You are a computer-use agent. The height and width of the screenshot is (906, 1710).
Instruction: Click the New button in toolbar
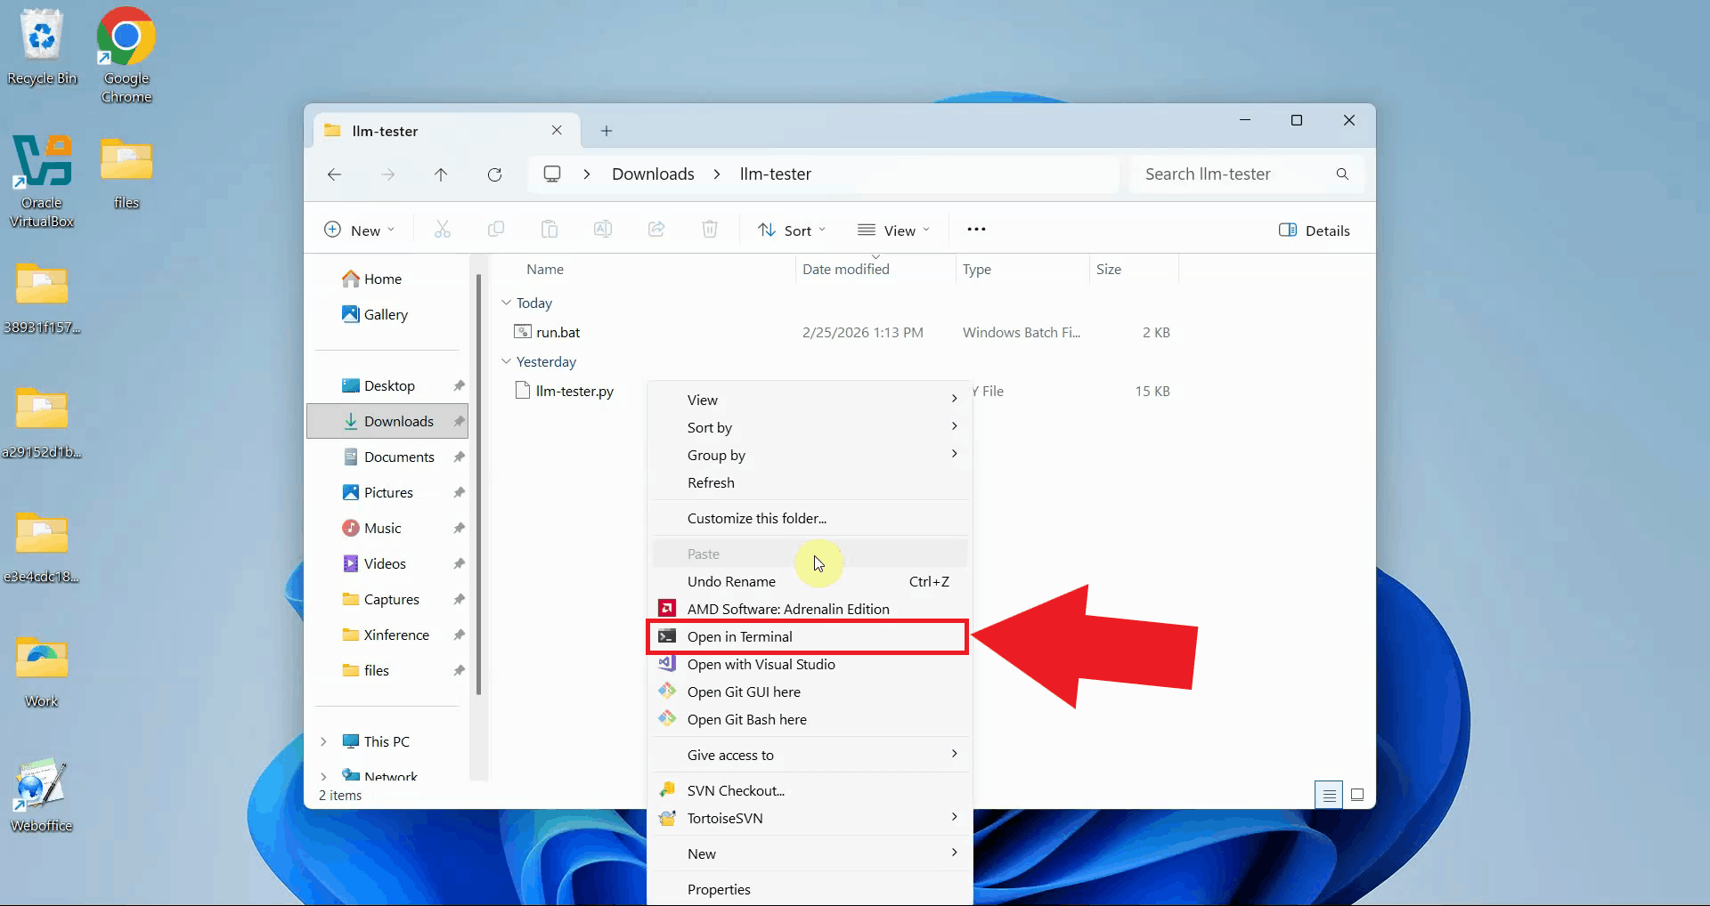click(359, 231)
